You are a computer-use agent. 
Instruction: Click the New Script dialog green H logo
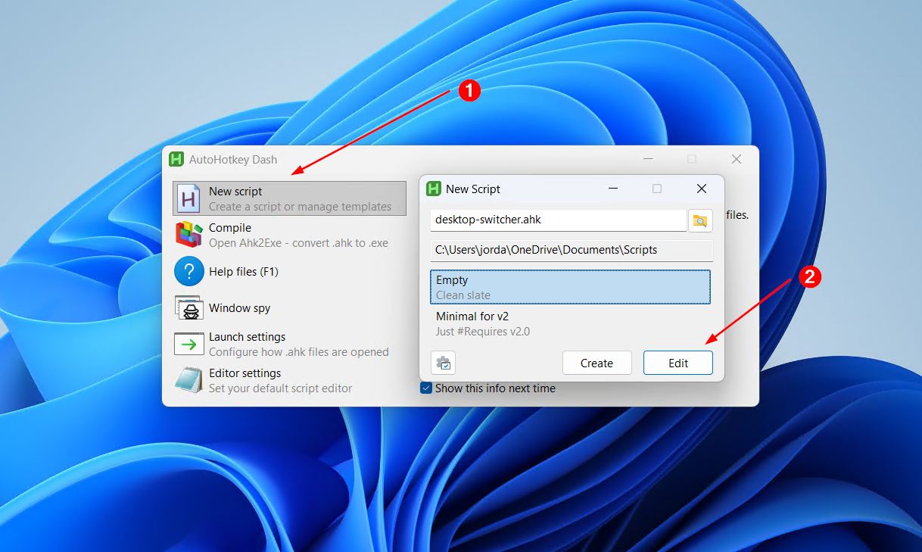(434, 189)
